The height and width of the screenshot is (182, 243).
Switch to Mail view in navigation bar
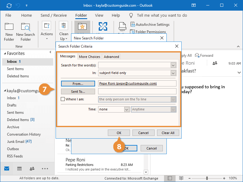pyautogui.click(x=6, y=168)
